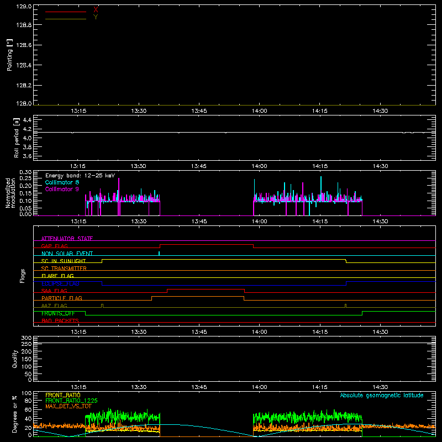Click the raised orange PARTICLE_FLAG segment

click(x=198, y=297)
